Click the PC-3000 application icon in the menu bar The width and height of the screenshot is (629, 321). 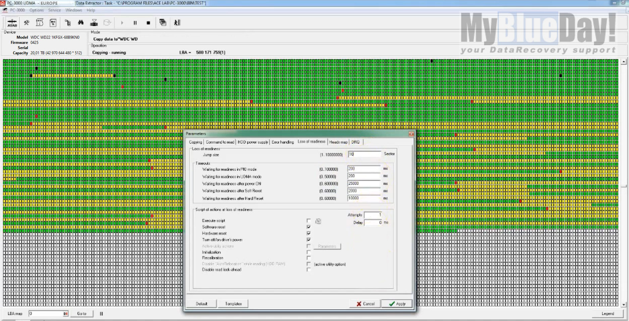tap(5, 10)
